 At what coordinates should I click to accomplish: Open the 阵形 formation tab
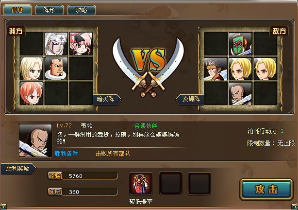(x=49, y=10)
